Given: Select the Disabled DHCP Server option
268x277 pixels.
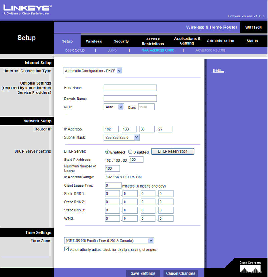Looking at the screenshot, I should pyautogui.click(x=130, y=152).
